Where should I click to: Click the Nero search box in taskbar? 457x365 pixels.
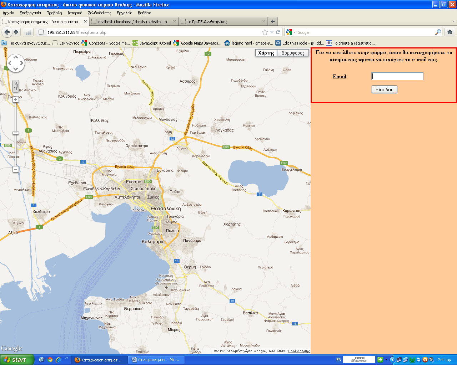pos(359,360)
